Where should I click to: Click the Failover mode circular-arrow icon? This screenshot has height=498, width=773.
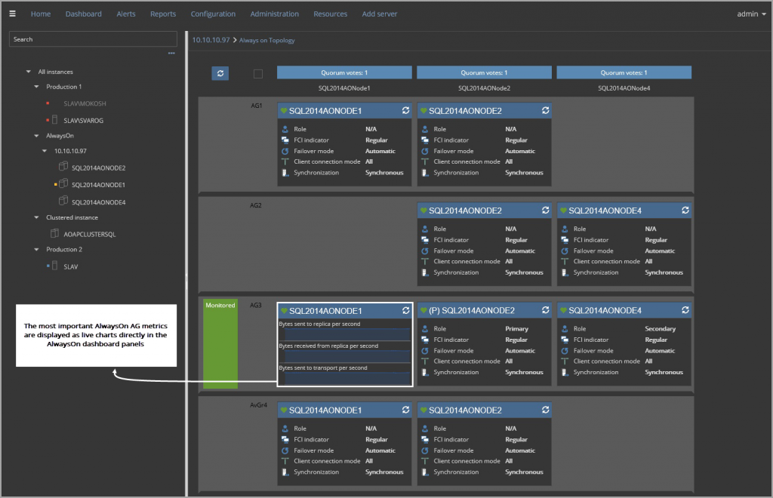click(x=287, y=151)
